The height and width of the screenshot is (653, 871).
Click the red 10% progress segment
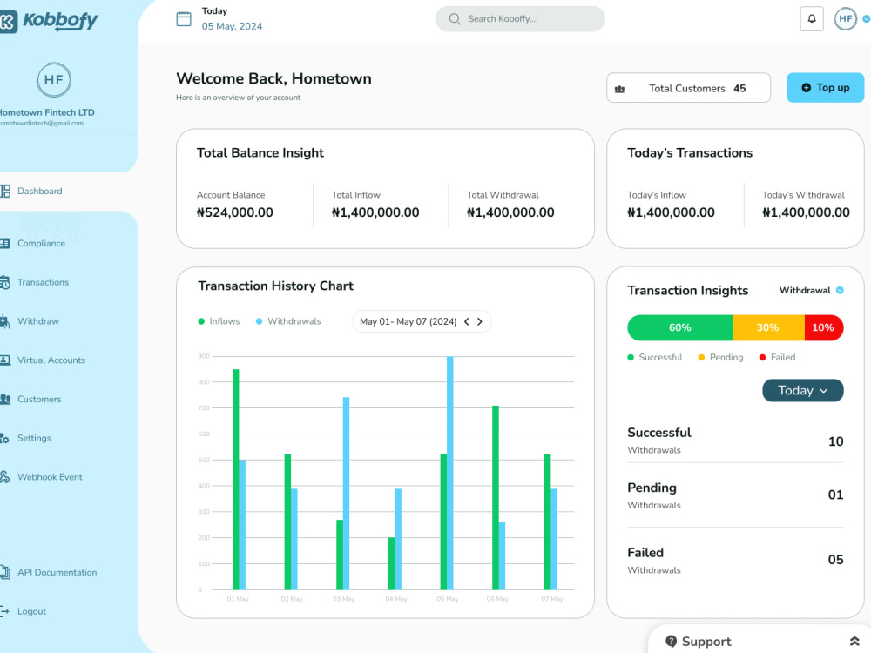point(824,327)
